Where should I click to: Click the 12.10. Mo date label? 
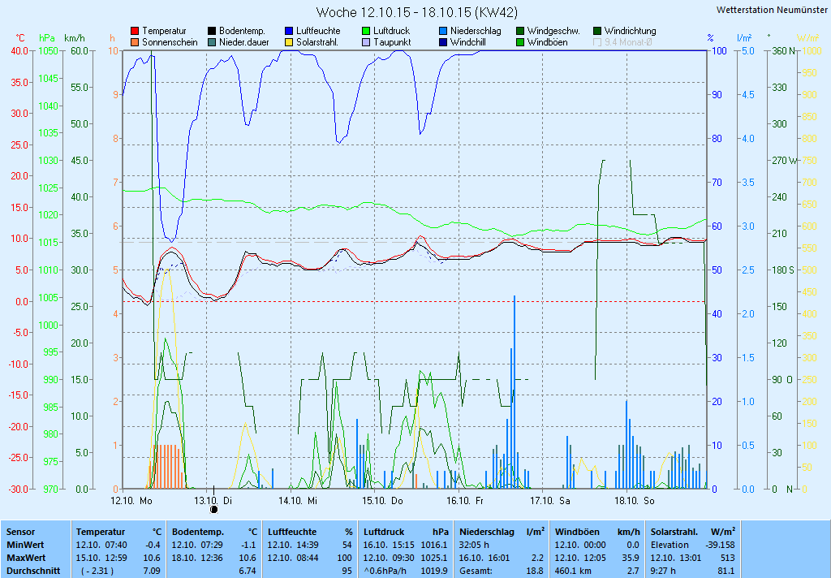131,501
